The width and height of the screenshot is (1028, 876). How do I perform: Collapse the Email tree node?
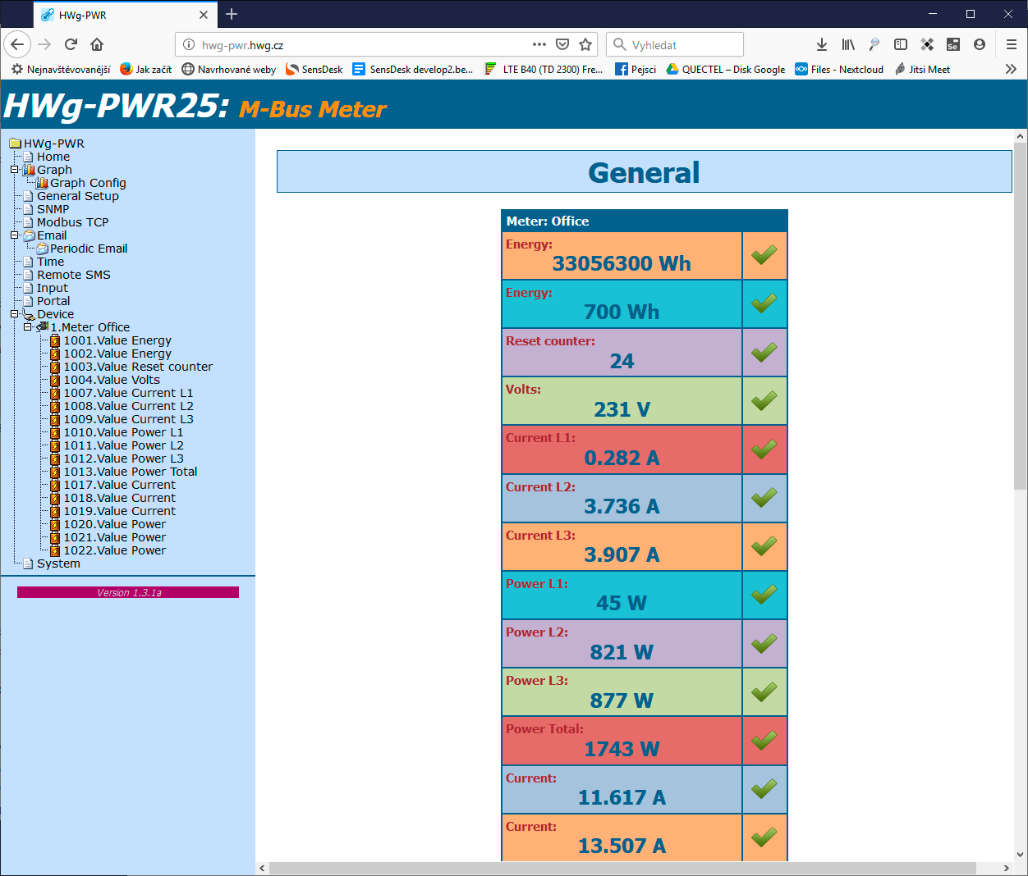pos(14,235)
